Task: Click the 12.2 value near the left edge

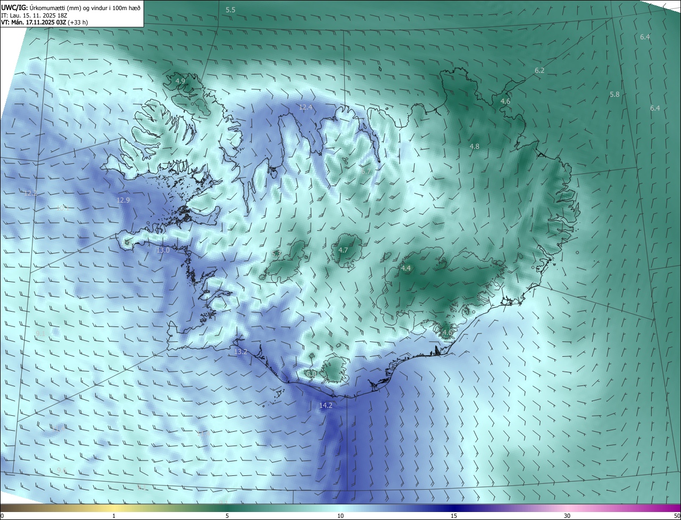Action: (x=31, y=193)
